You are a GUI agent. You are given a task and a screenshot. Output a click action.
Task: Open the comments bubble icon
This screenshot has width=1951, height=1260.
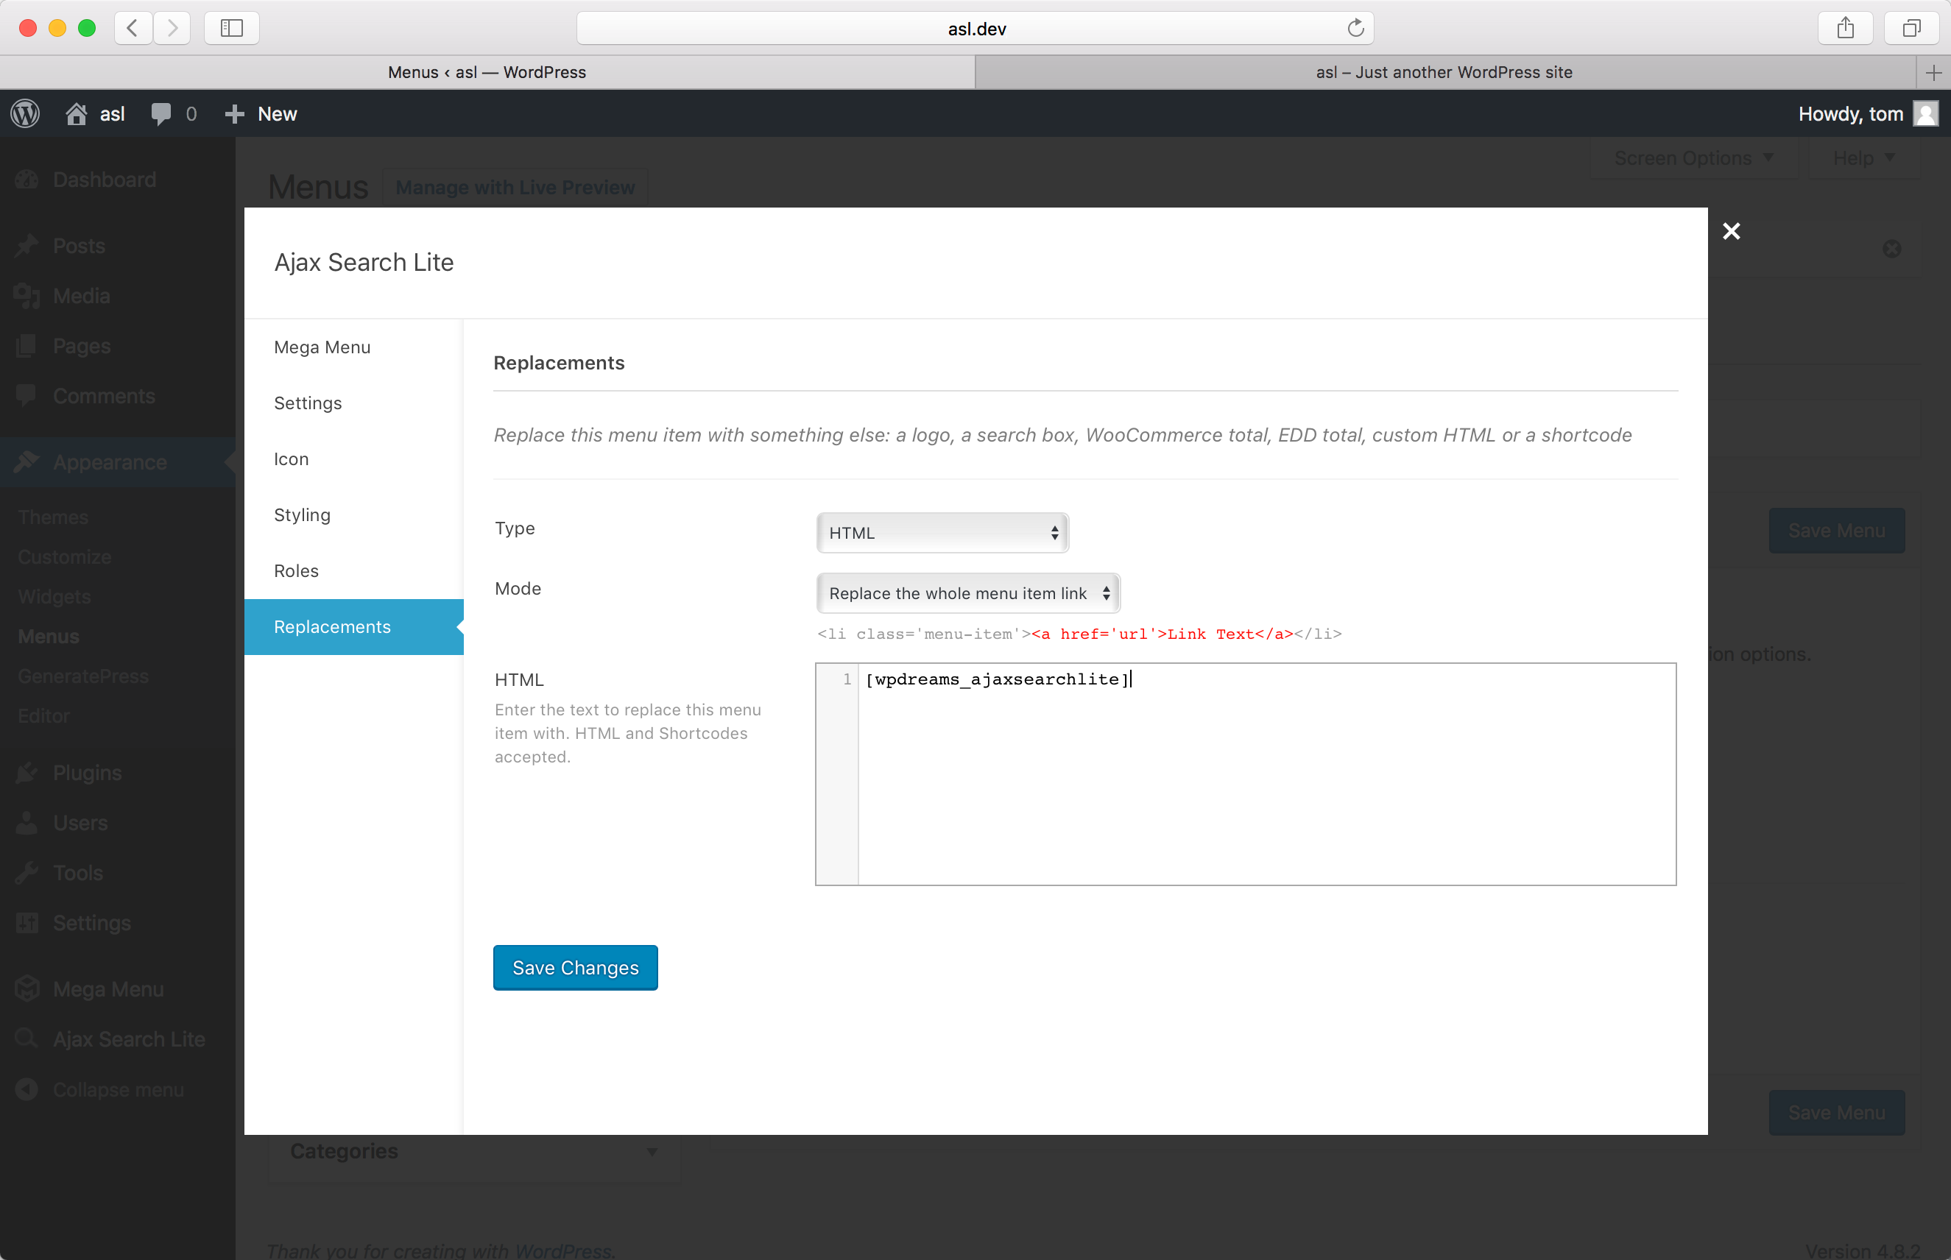tap(160, 114)
